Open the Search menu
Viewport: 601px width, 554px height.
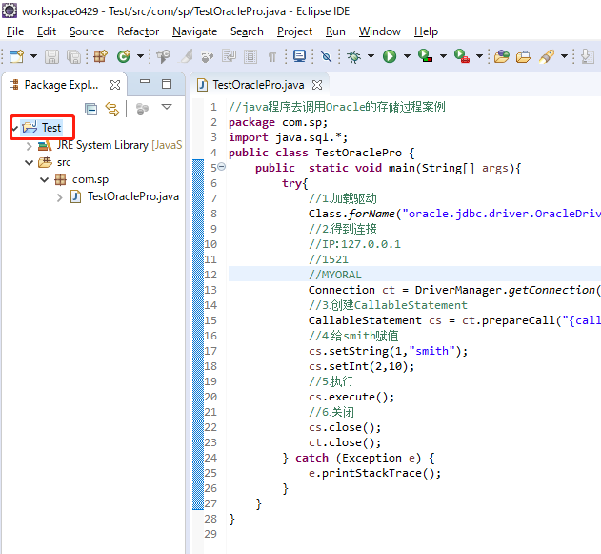click(247, 31)
